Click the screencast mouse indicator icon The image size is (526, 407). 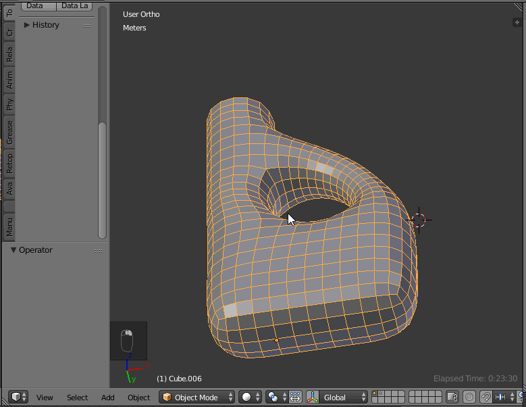(x=128, y=340)
